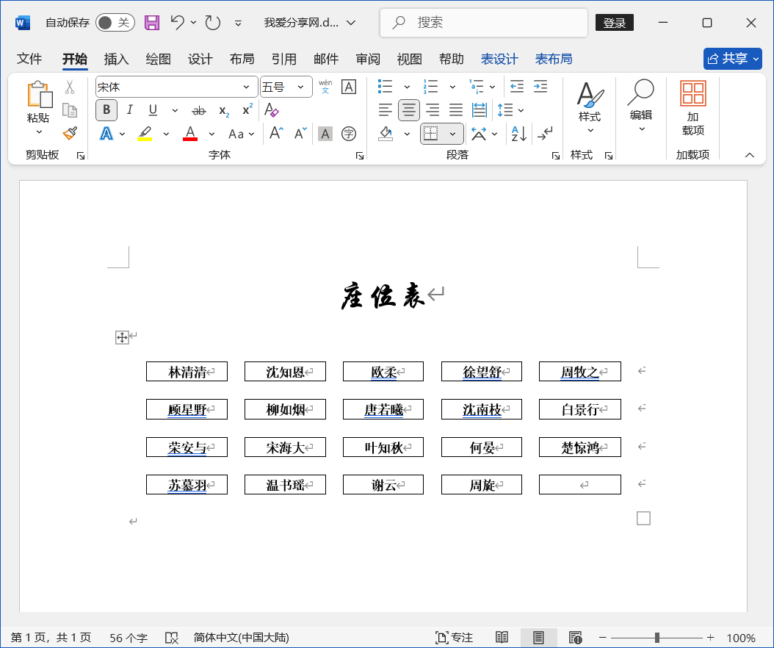Switch to the 布局 tab

[x=242, y=59]
